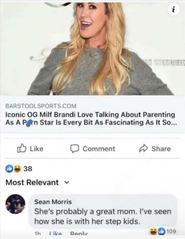View who reacted via the 38 count
The image size is (185, 239).
pos(28,169)
